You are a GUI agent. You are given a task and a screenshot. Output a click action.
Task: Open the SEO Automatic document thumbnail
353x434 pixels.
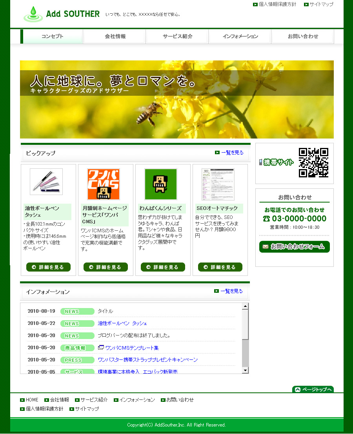[218, 184]
